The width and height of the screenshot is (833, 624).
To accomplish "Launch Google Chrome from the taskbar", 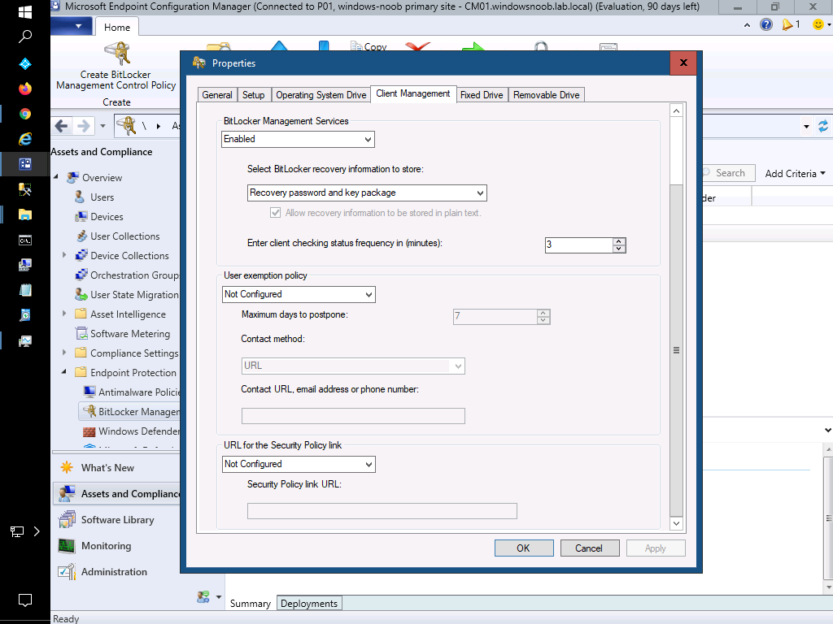I will point(25,114).
